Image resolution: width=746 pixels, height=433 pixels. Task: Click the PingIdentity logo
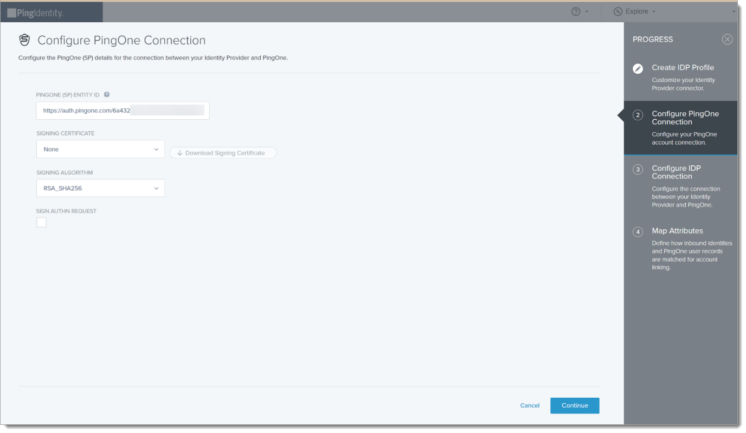(35, 12)
